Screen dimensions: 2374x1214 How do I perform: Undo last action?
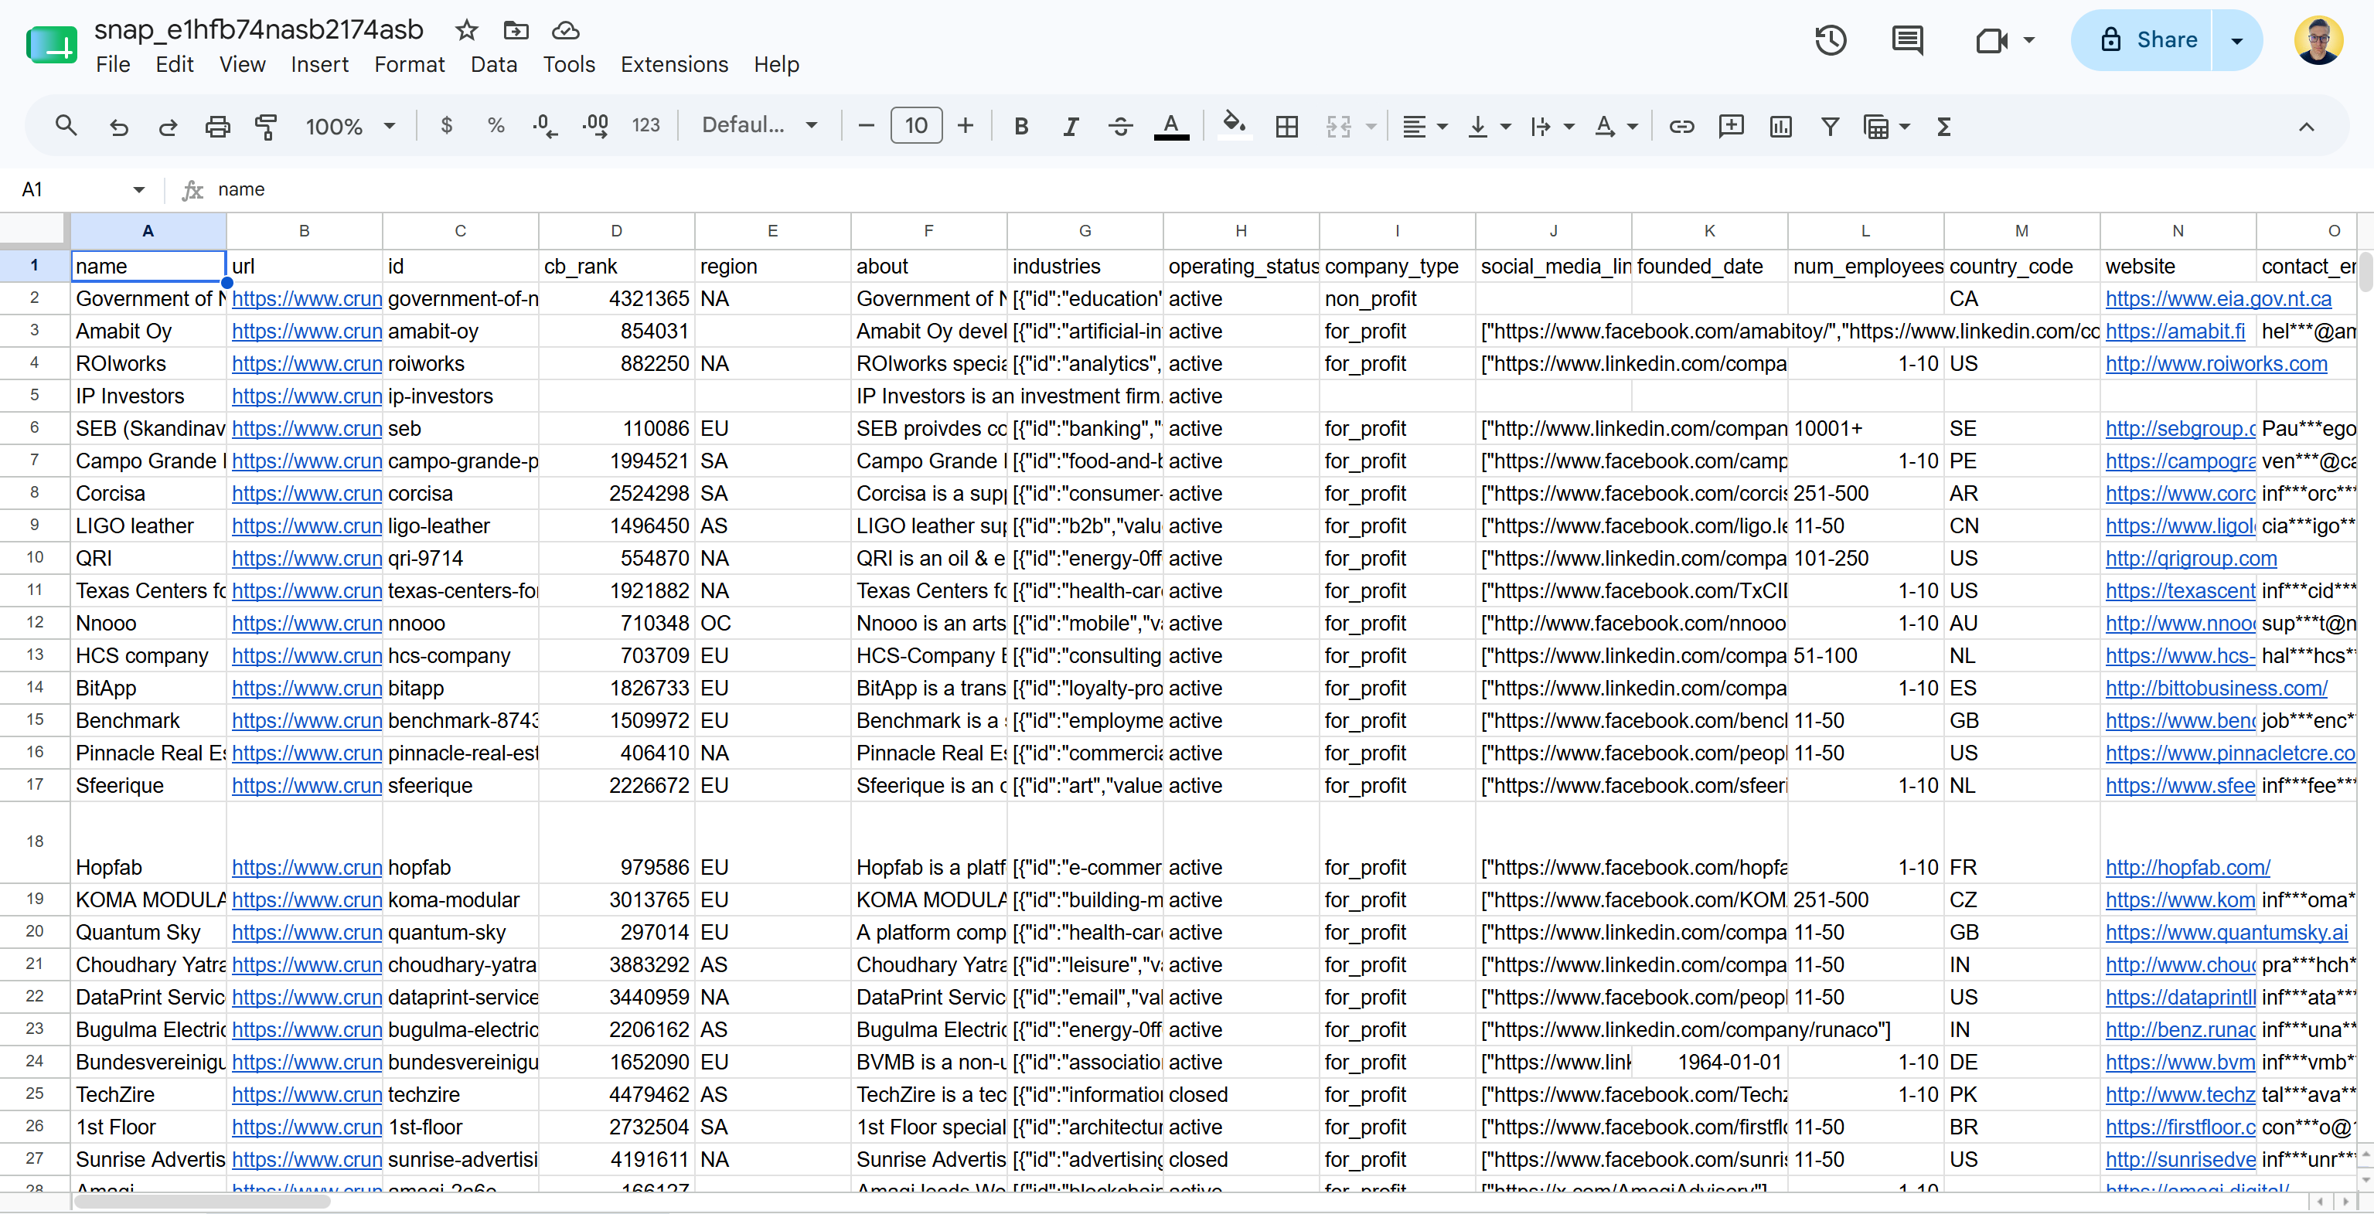[x=119, y=126]
